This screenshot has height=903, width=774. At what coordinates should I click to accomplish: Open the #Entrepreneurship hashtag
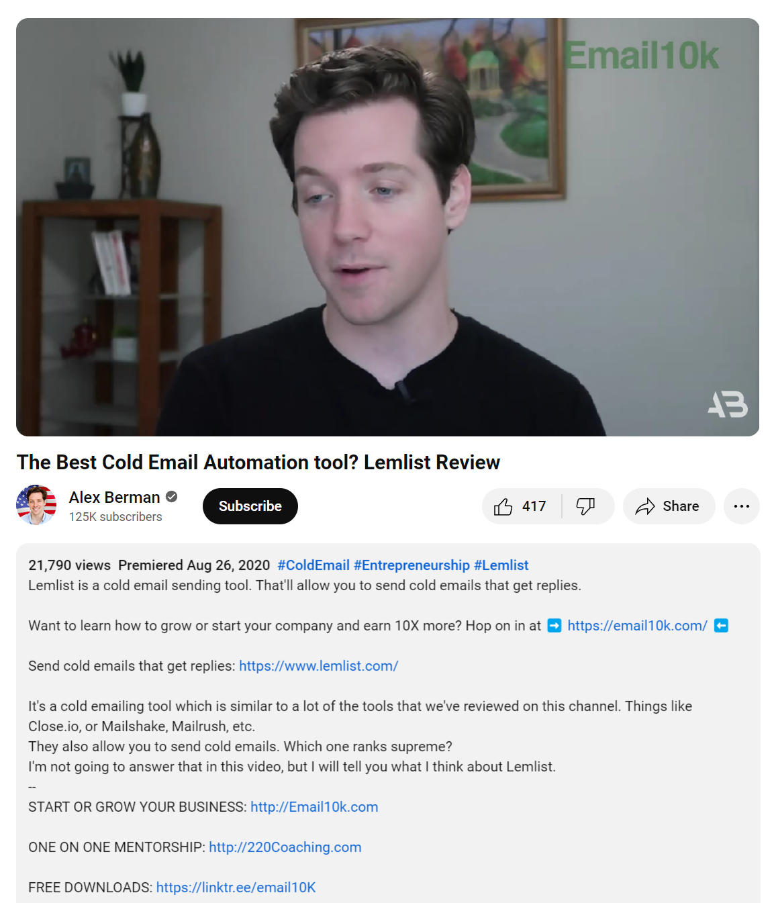pos(412,565)
